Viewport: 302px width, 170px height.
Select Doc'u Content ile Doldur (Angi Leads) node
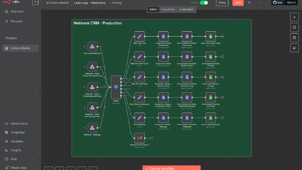tap(187, 37)
